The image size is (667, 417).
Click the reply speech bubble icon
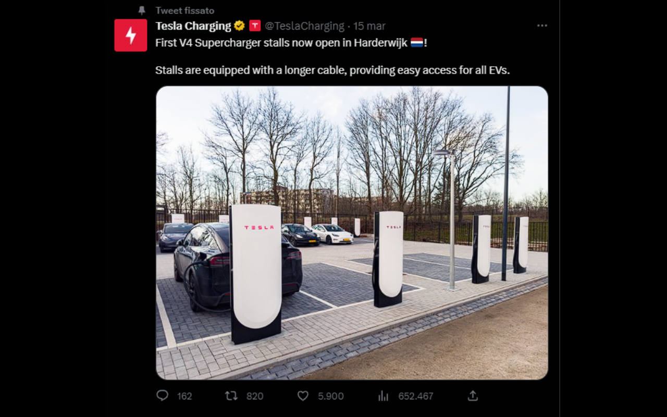[163, 396]
